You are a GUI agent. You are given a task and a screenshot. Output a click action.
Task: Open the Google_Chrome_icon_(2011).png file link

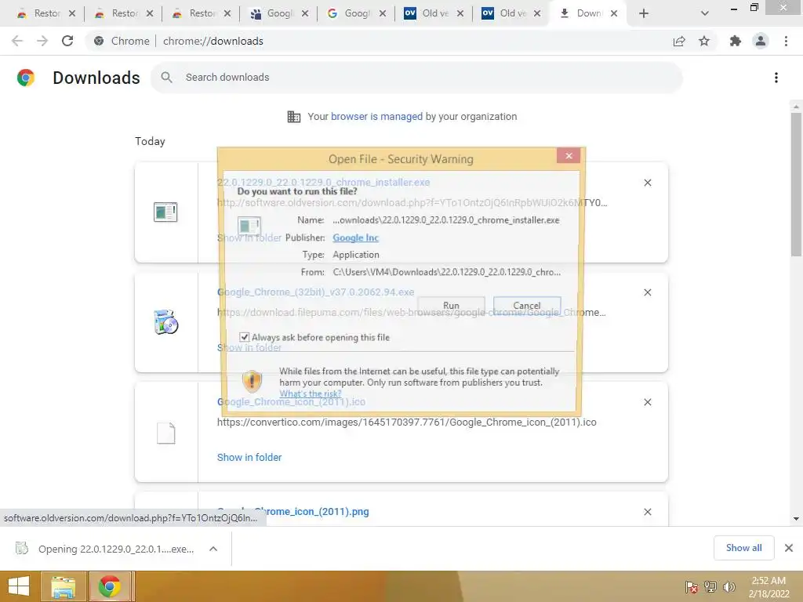(x=293, y=511)
